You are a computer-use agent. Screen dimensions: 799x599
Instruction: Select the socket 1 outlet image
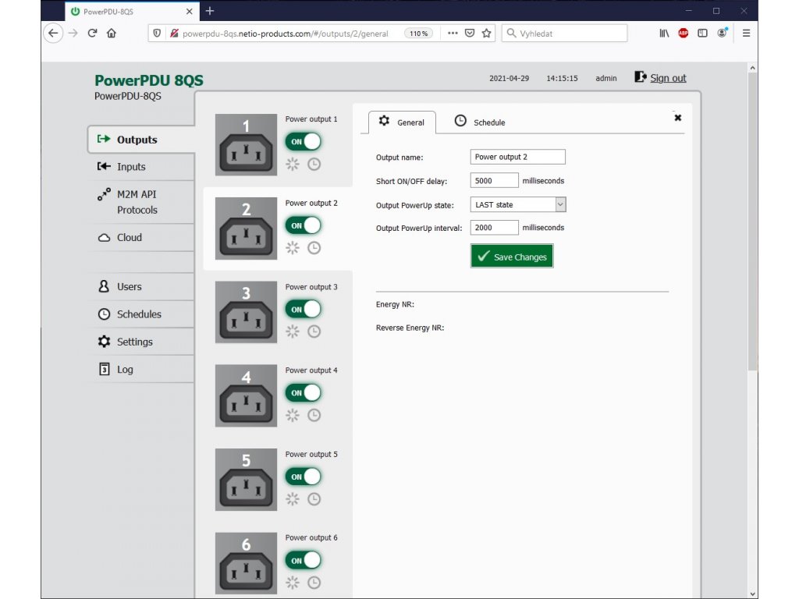246,144
